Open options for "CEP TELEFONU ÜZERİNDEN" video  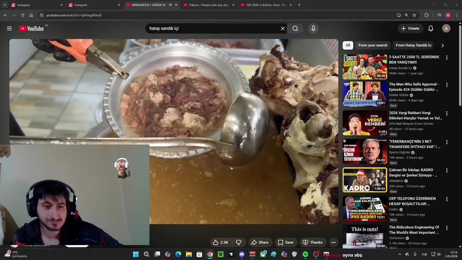pos(447,199)
